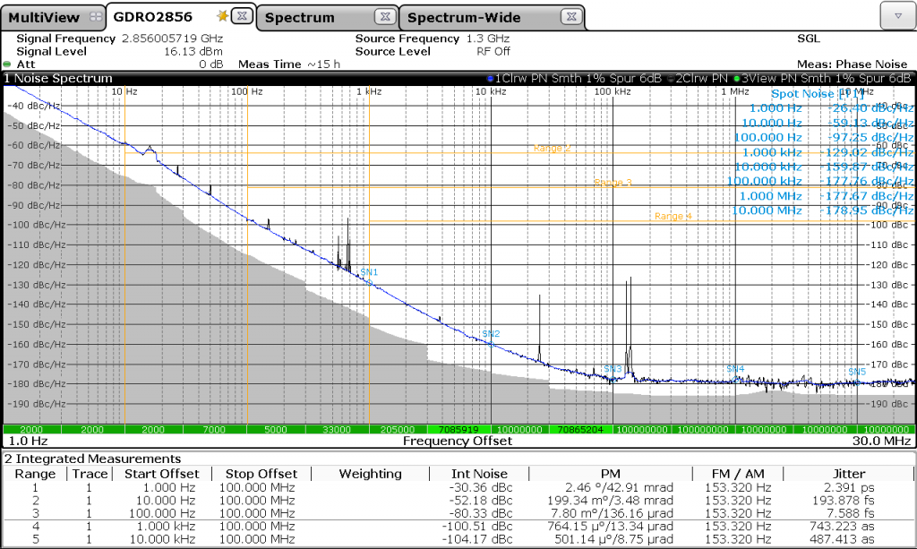The image size is (917, 549).
Task: Click the Weighting column header
Action: (370, 474)
